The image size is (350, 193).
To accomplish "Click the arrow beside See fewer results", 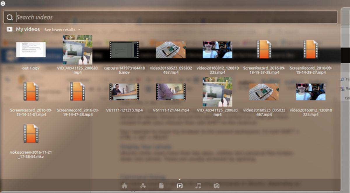I will point(79,30).
